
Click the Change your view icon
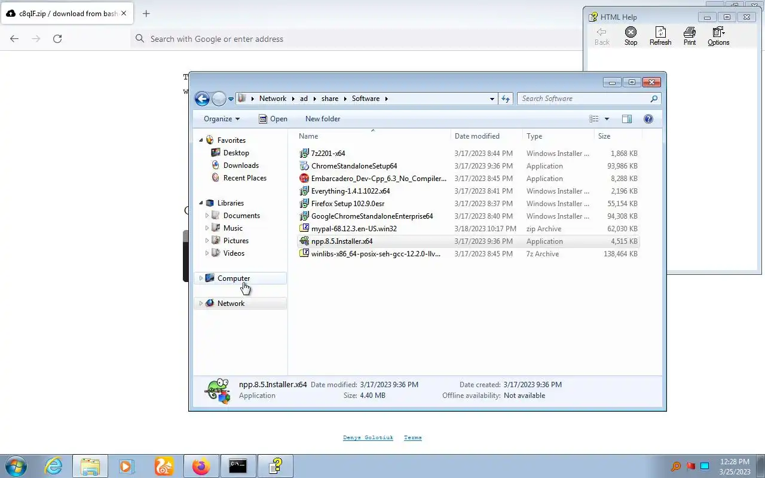pos(594,119)
